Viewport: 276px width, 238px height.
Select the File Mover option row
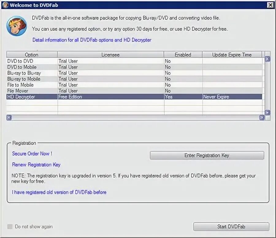[x=134, y=91]
